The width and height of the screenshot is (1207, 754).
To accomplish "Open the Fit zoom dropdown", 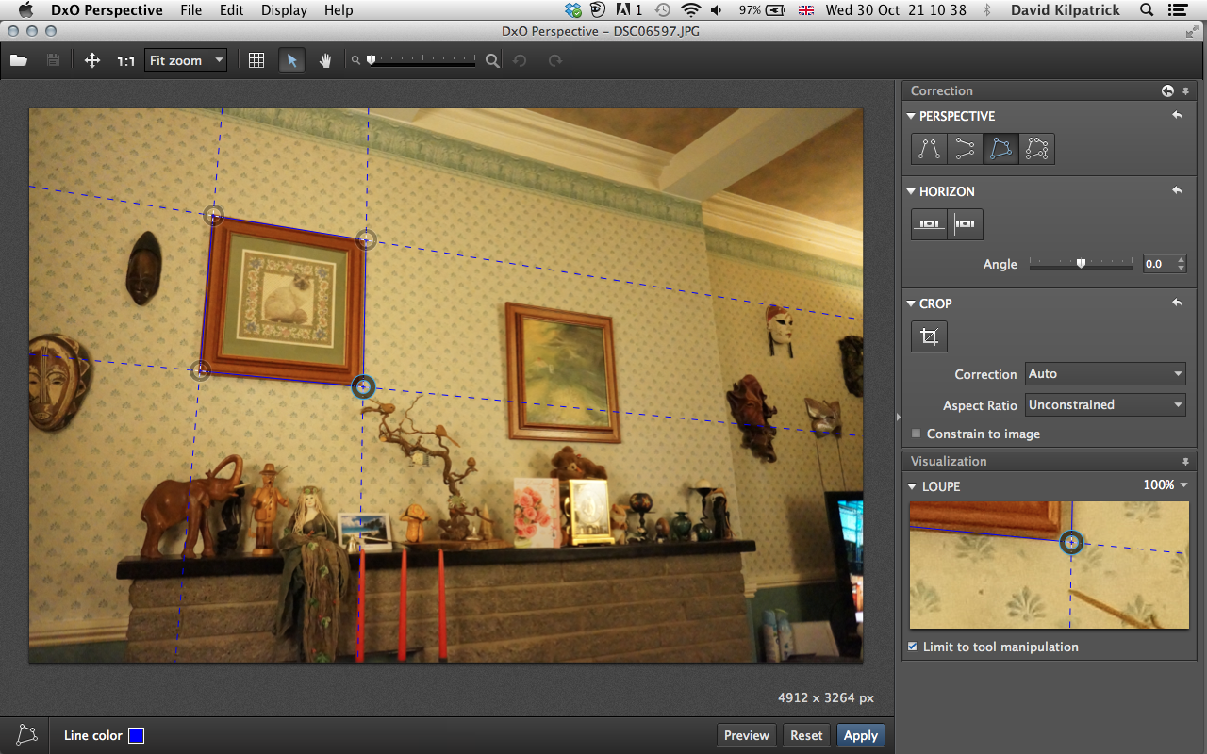I will coord(186,60).
